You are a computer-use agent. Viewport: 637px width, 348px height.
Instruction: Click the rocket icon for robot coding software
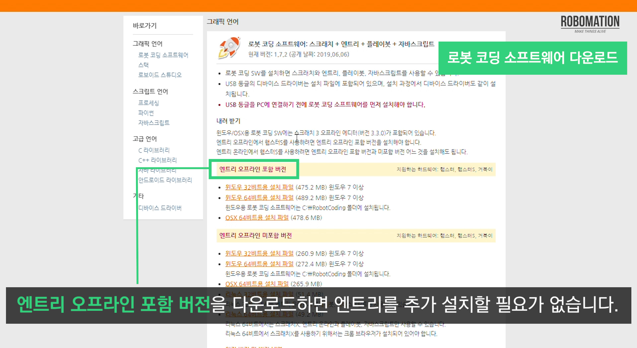229,48
